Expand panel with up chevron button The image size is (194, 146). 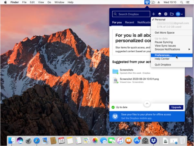pyautogui.click(x=147, y=103)
